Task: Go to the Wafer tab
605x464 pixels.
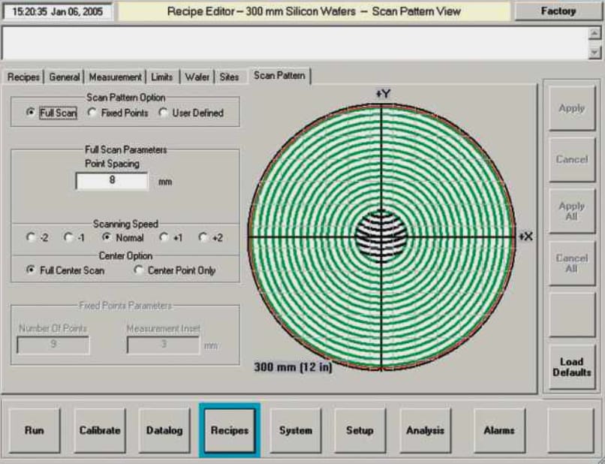Action: click(x=197, y=77)
